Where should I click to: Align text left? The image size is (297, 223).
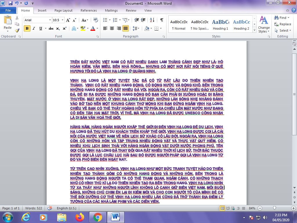point(105,28)
